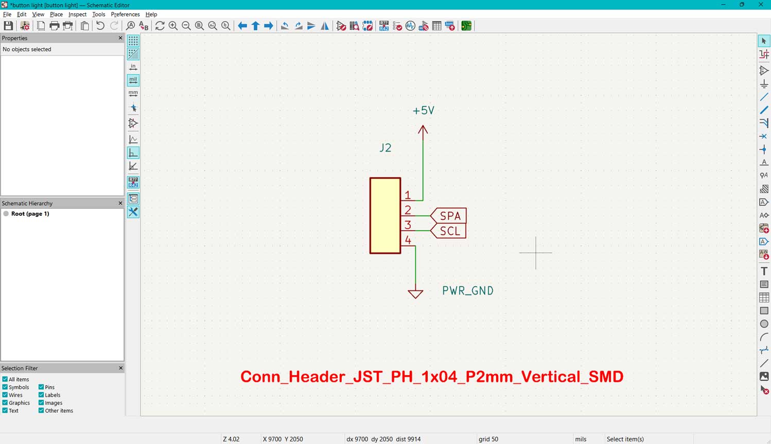The width and height of the screenshot is (771, 444).
Task: Activate the Draw Wire tool
Action: point(764,97)
